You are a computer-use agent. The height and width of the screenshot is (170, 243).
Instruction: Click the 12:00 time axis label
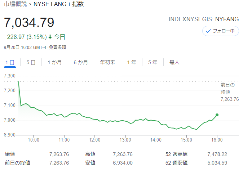tap(94, 140)
